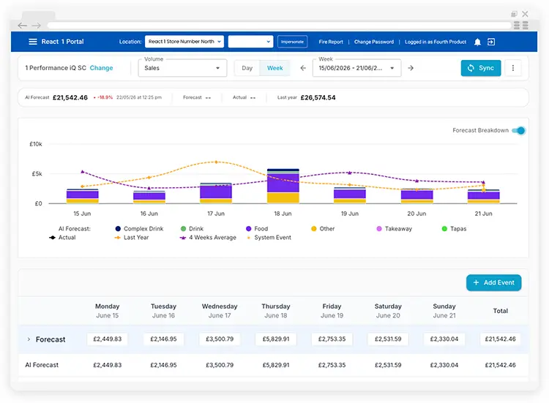
Task: Advance to next week with the right arrow
Action: tap(411, 68)
